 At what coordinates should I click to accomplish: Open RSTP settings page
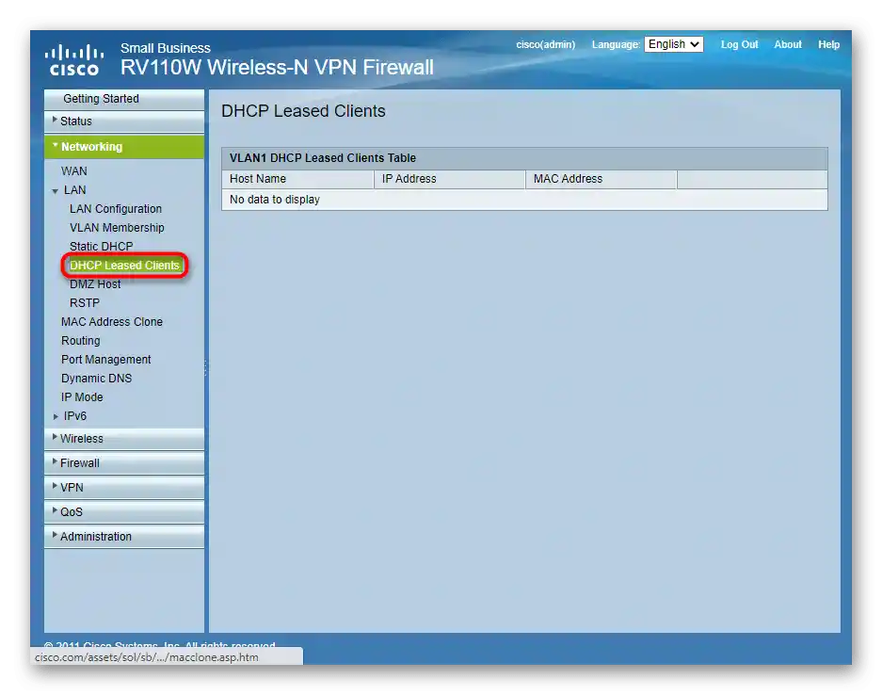pyautogui.click(x=85, y=303)
